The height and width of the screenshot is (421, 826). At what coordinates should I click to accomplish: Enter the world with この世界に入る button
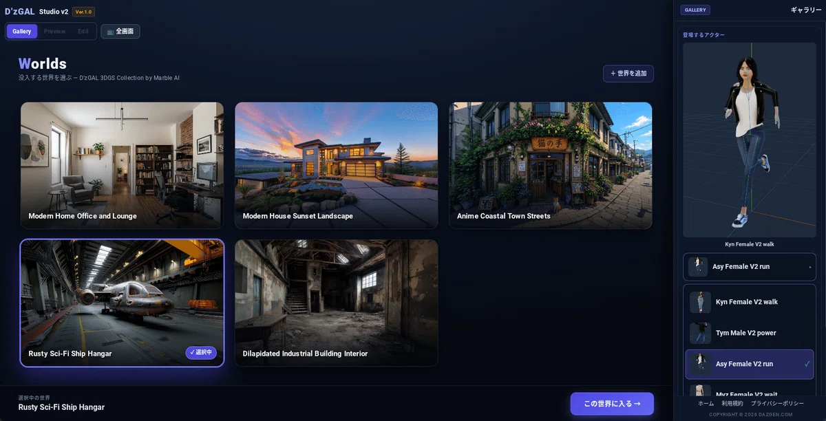tap(612, 404)
